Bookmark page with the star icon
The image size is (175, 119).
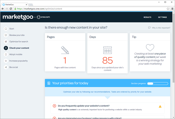point(168,9)
